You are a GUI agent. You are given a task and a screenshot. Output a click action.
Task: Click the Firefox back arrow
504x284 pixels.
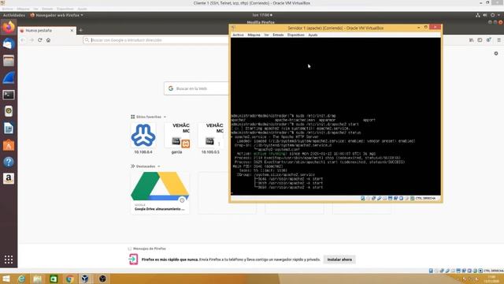tap(23, 40)
